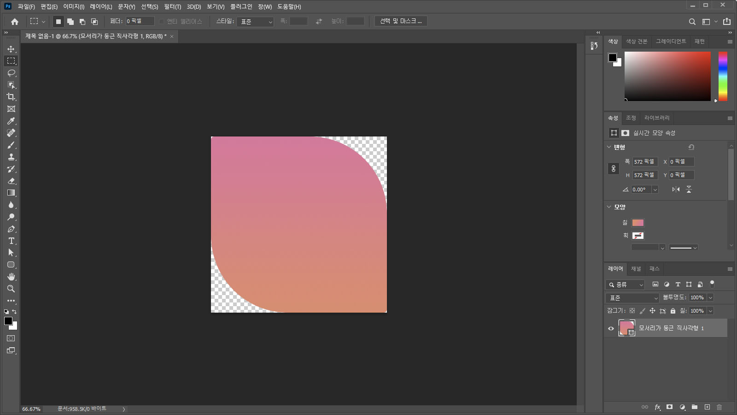Click the stroke 획 color swatch

638,236
